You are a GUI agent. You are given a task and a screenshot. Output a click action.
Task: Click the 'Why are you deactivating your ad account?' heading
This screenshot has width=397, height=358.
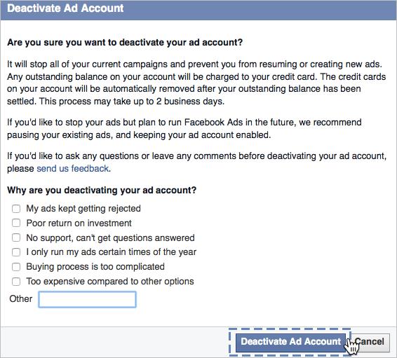click(x=102, y=190)
